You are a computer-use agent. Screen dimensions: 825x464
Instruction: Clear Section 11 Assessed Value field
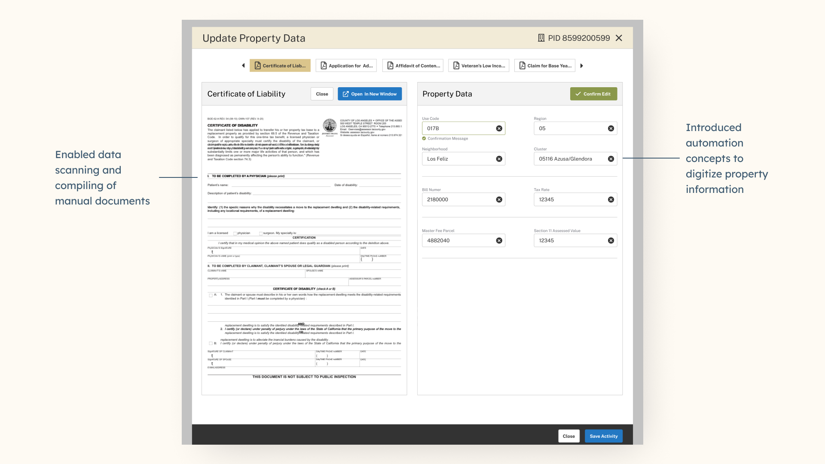click(x=611, y=241)
